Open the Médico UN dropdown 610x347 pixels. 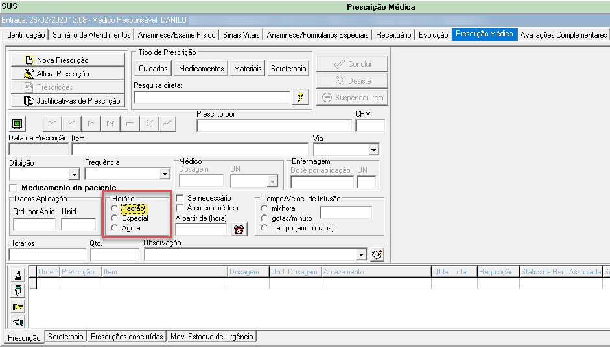click(272, 181)
